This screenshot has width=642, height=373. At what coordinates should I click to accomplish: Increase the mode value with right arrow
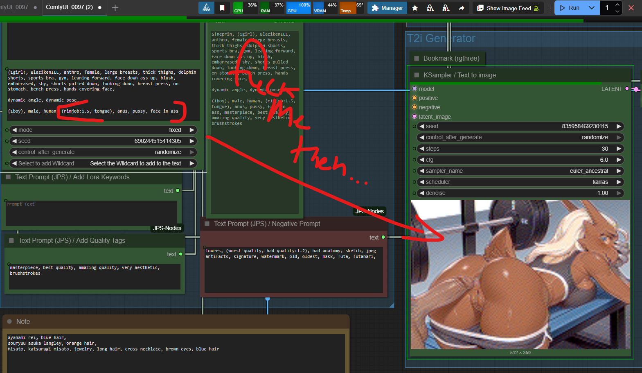tap(191, 130)
